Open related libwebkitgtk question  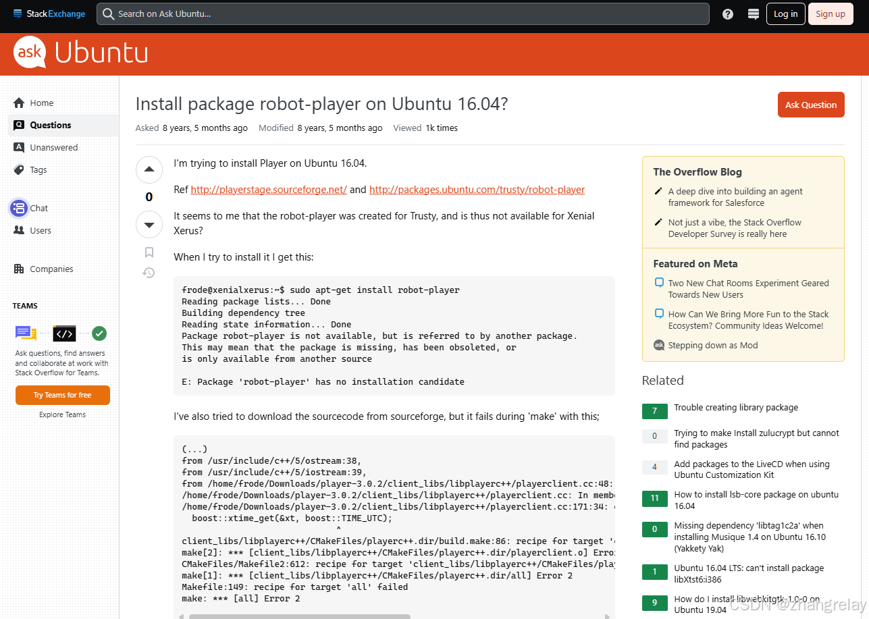tap(747, 604)
